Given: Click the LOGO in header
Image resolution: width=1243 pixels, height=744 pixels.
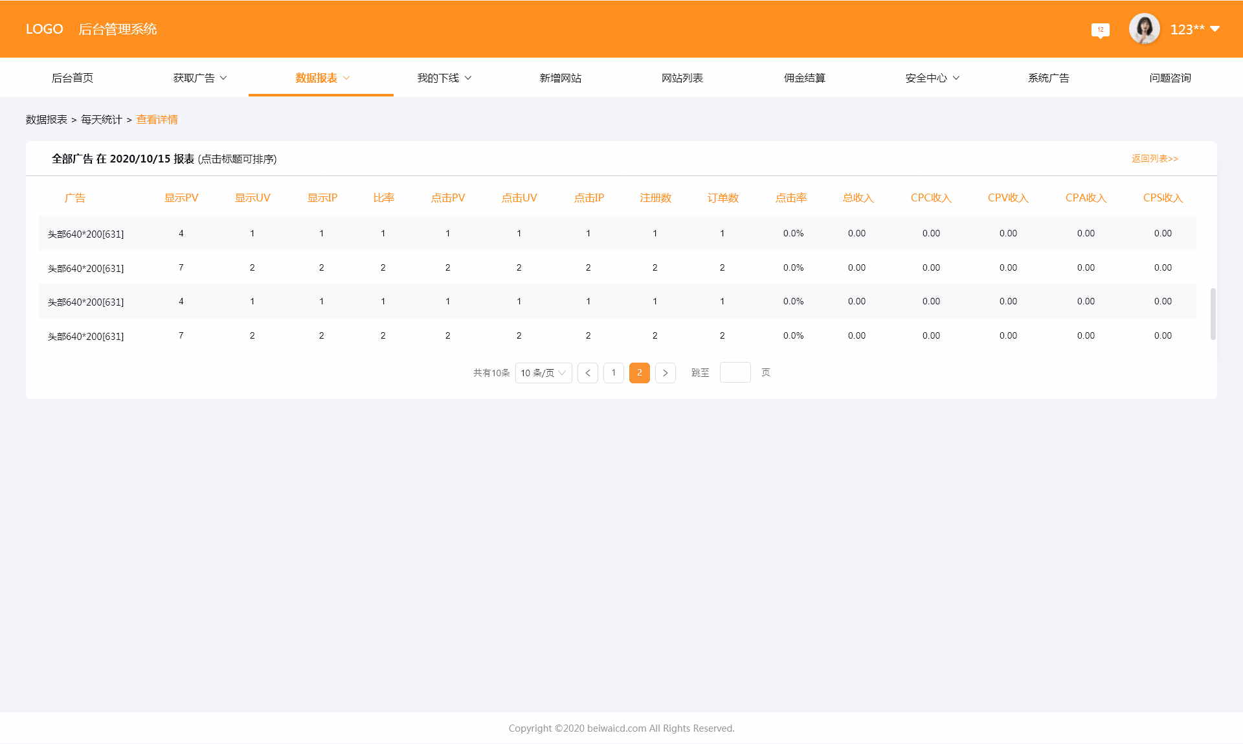Looking at the screenshot, I should 44,29.
